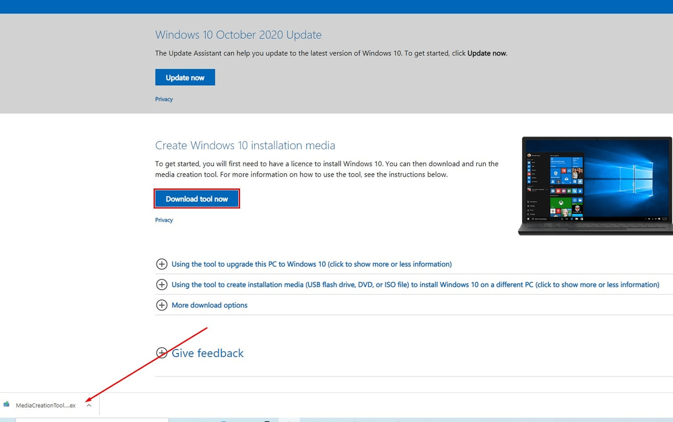Open the Privacy link below Download tool now
The width and height of the screenshot is (673, 422).
click(164, 219)
